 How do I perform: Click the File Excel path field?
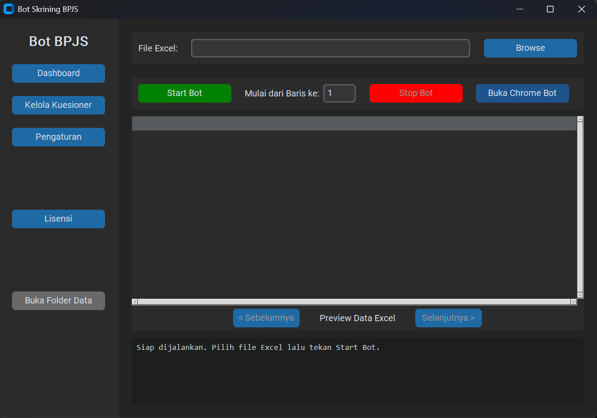331,48
